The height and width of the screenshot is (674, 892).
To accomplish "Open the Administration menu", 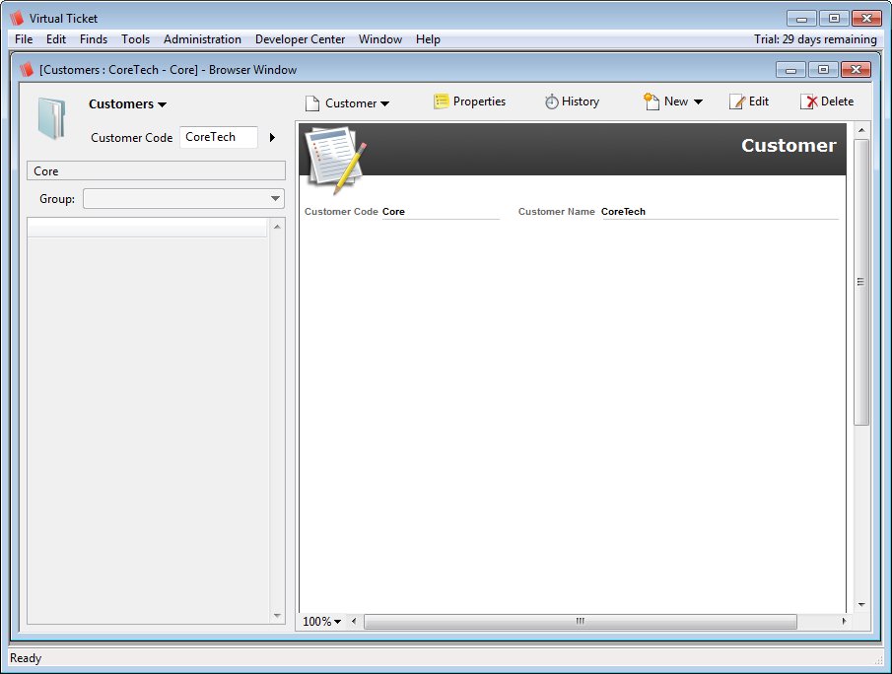I will pos(202,39).
